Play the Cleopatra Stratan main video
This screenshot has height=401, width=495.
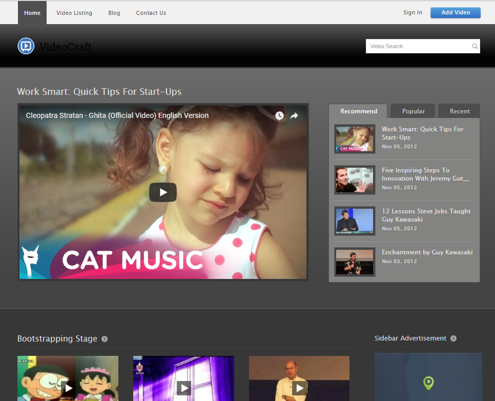pyautogui.click(x=163, y=192)
